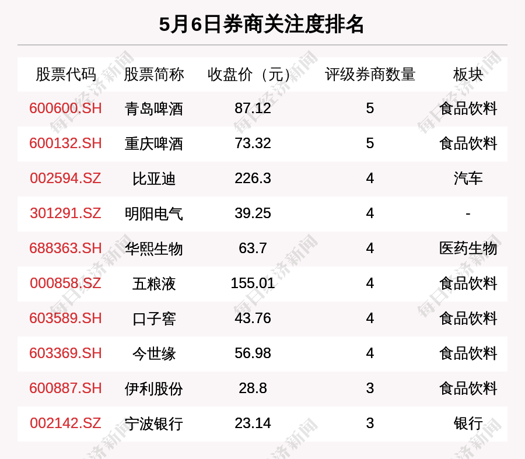The image size is (525, 459).
Task: Click the title 5月6日券商关注度排名
Action: click(261, 24)
